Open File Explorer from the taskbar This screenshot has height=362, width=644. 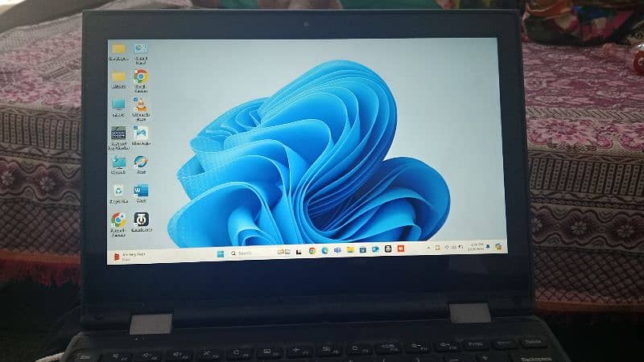click(350, 249)
